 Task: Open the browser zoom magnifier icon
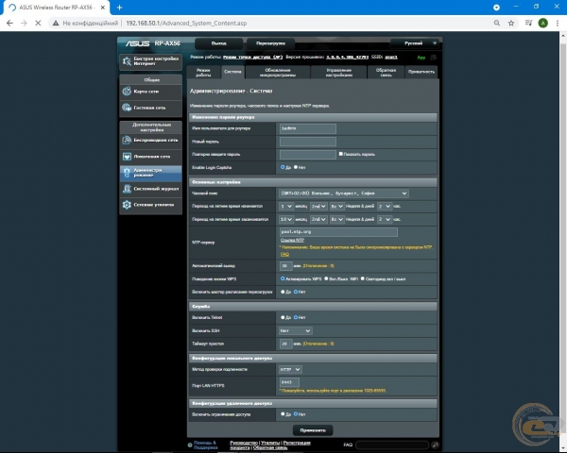[497, 23]
